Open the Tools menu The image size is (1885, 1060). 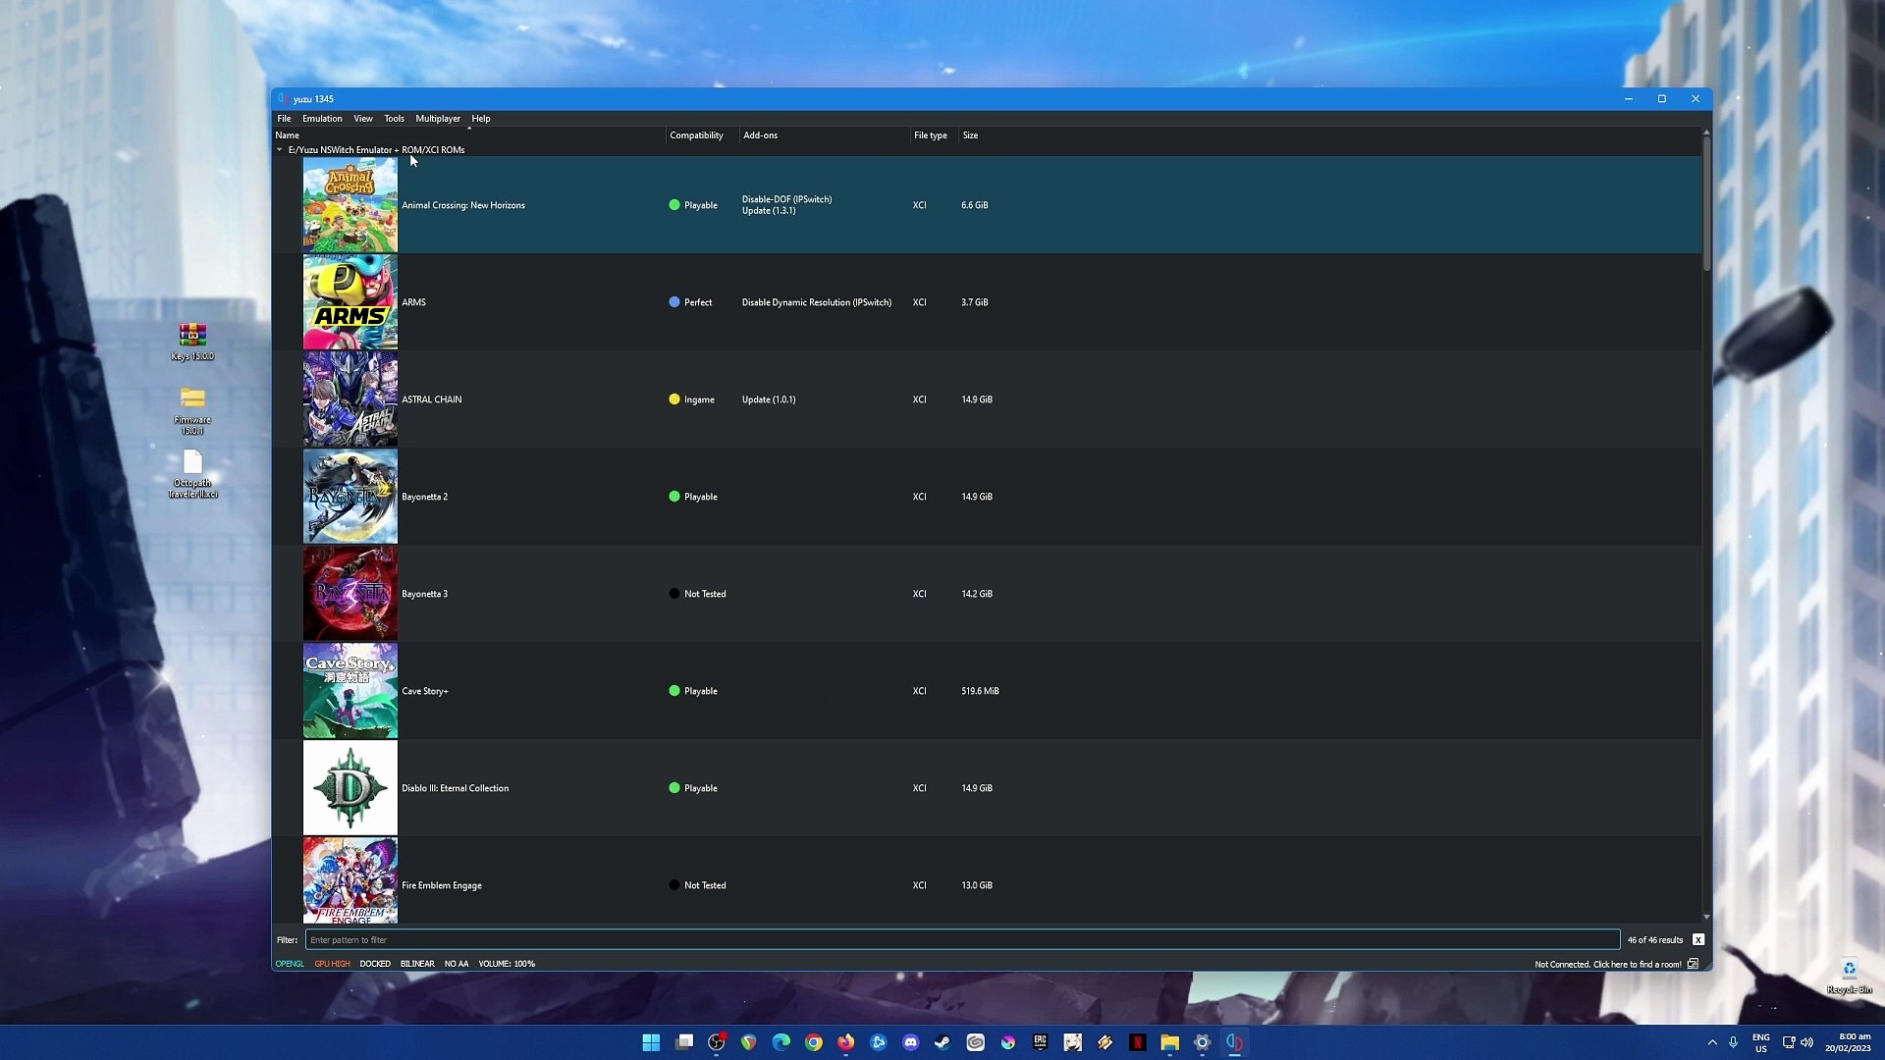(394, 118)
